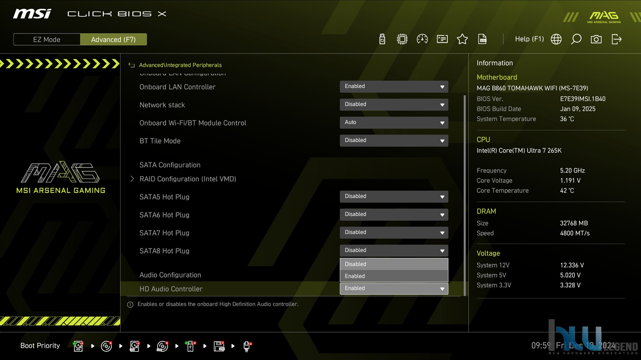Screen dimensions: 641x360
Task: Select the first boot priority device icon
Action: (78, 346)
